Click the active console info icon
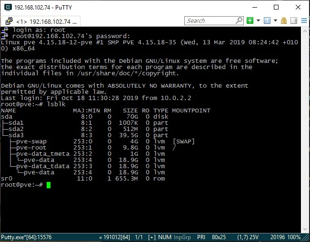The width and height of the screenshot is (310, 242). point(267,20)
